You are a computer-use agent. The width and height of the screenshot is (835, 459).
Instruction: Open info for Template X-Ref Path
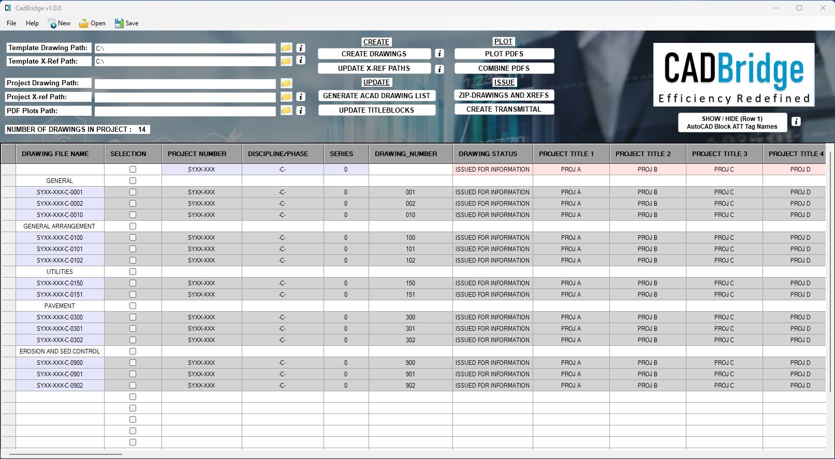pyautogui.click(x=301, y=60)
